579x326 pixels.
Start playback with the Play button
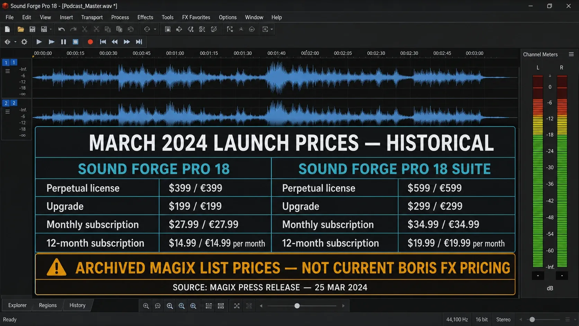tap(39, 42)
